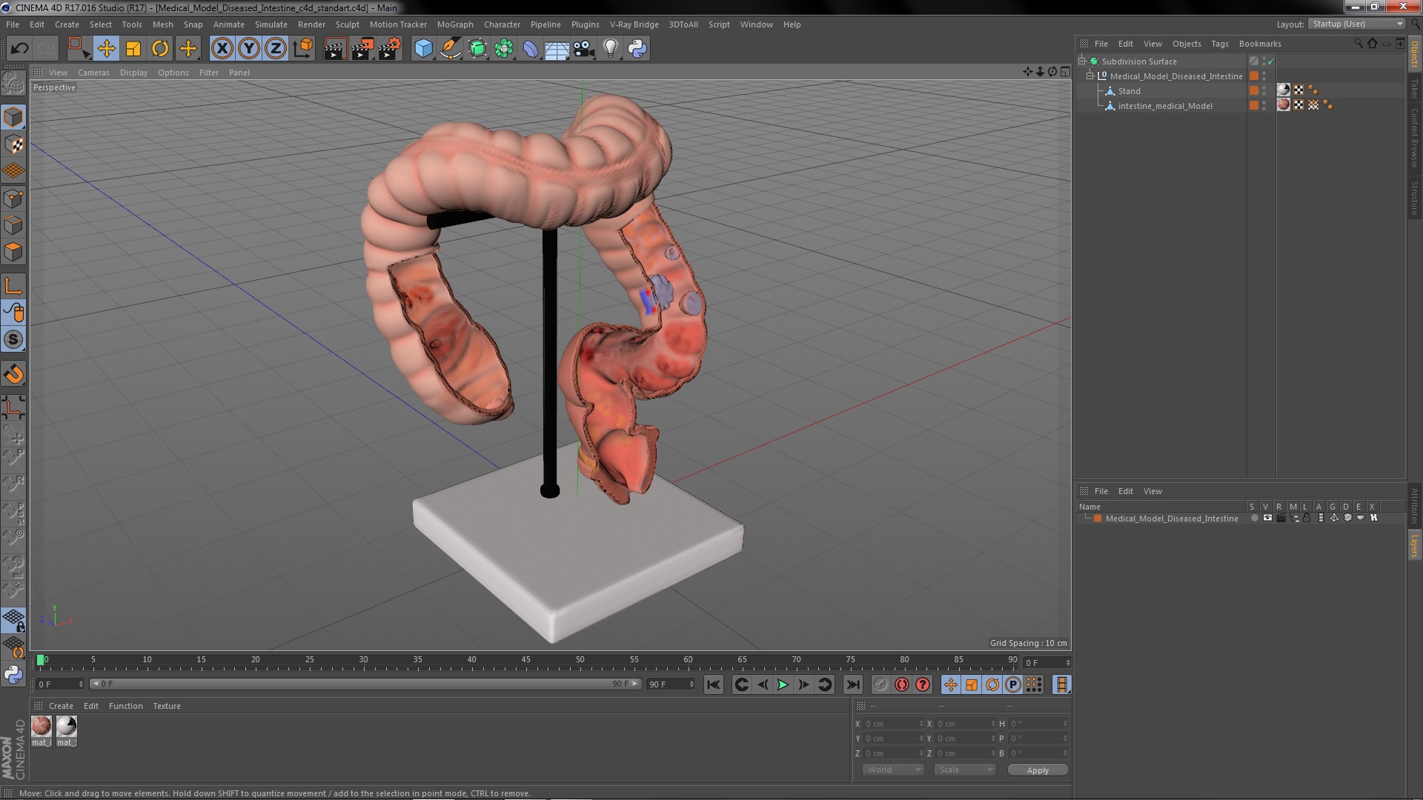Screen dimensions: 1423x800
Task: Collapse the Subdivision Surface tree node
Action: pos(1082,61)
